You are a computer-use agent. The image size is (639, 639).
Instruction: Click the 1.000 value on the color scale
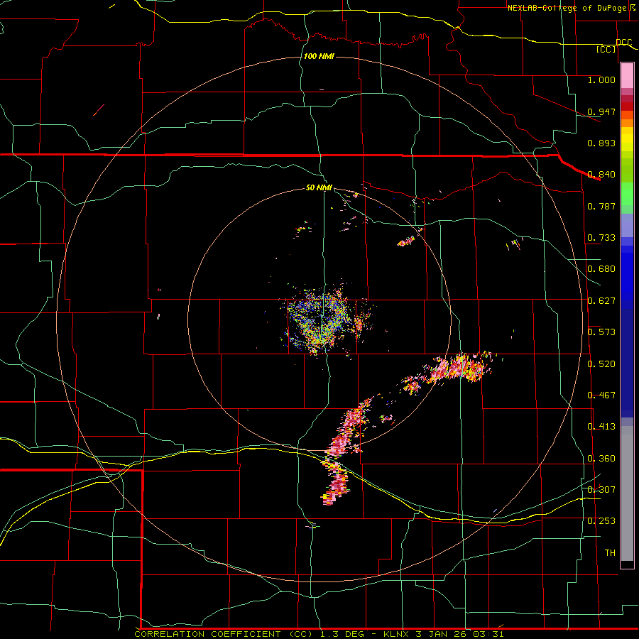click(x=601, y=80)
